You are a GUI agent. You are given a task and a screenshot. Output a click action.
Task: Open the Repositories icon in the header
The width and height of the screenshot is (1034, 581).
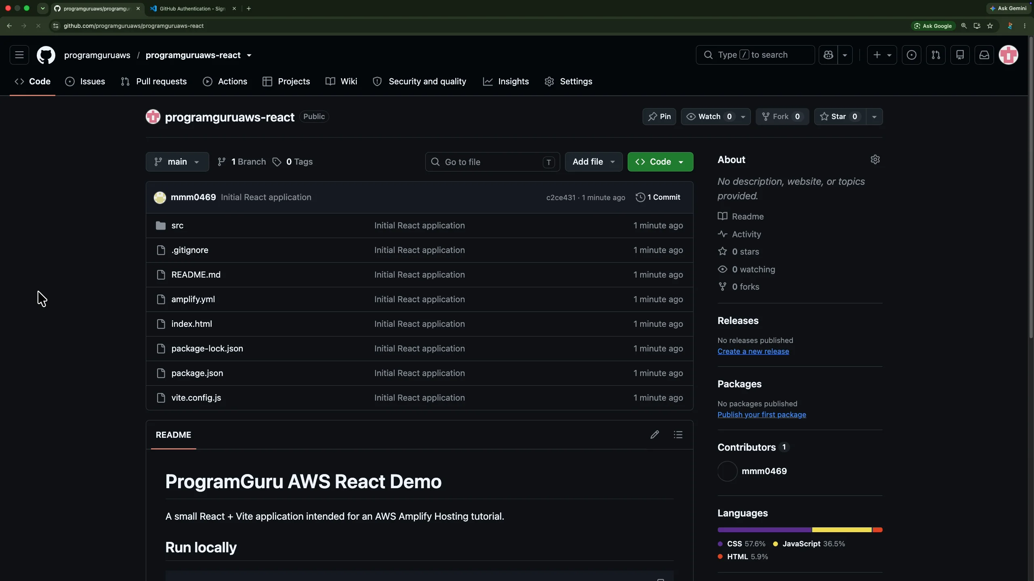coord(960,55)
